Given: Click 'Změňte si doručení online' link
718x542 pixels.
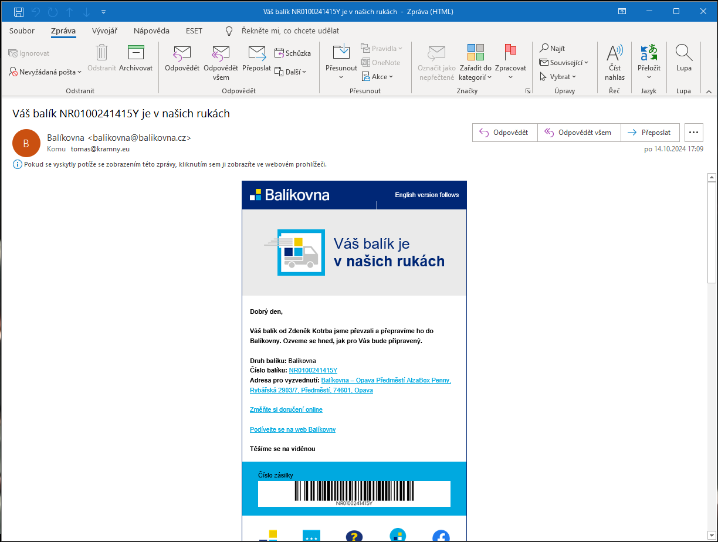Looking at the screenshot, I should 286,409.
